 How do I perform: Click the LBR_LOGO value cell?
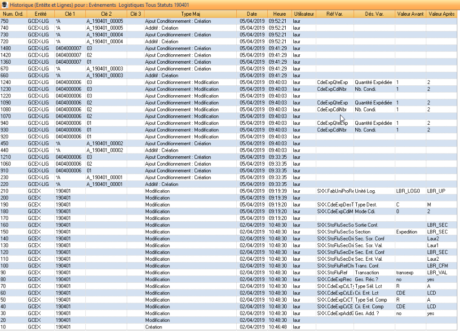coord(407,191)
